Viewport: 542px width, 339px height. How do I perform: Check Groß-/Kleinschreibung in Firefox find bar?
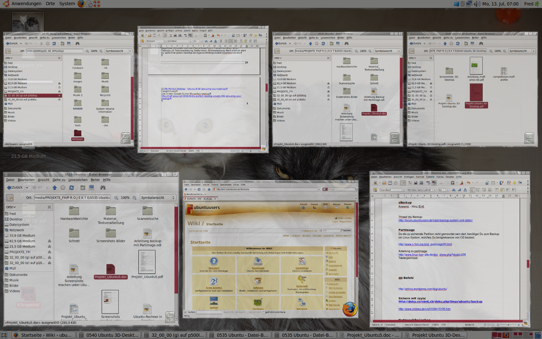(264, 312)
